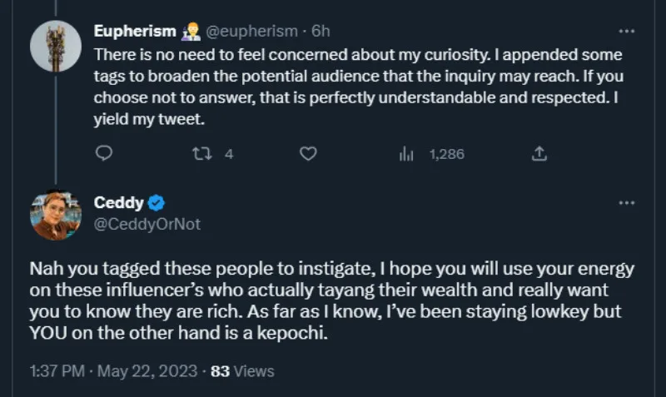
Task: Click the reply icon under Eupherism's tweet
Action: (104, 154)
